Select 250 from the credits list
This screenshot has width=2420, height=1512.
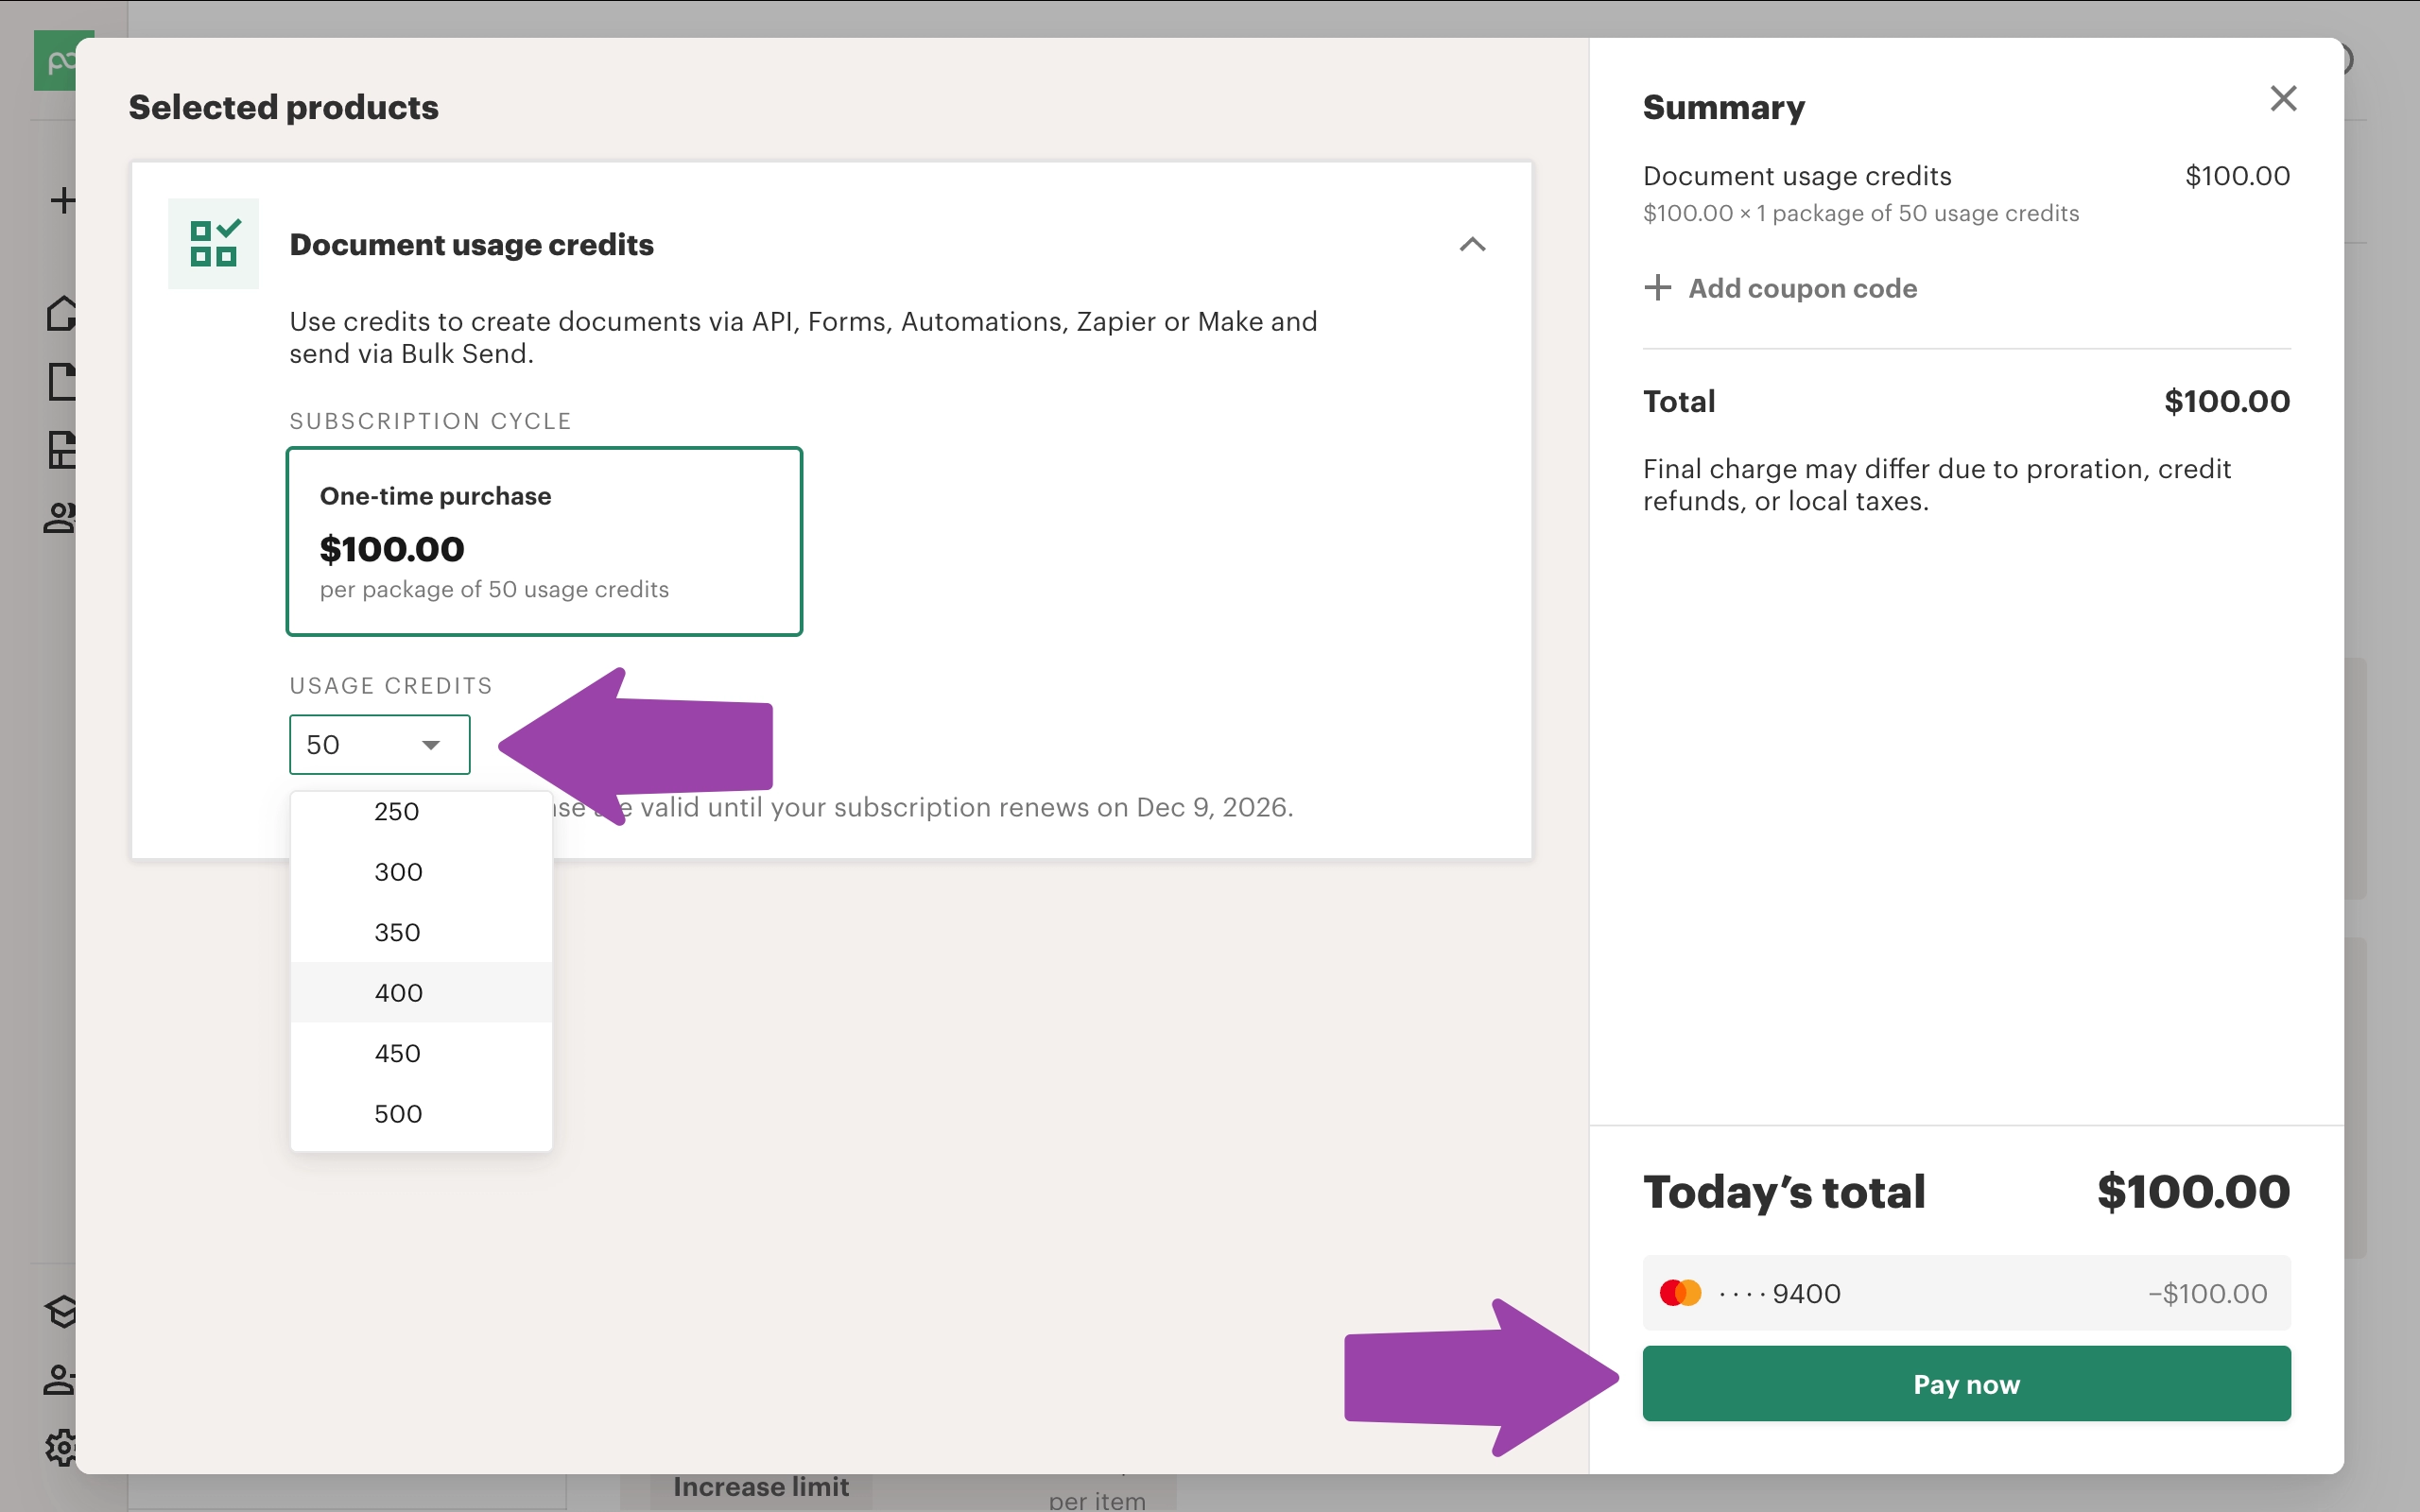click(x=421, y=811)
